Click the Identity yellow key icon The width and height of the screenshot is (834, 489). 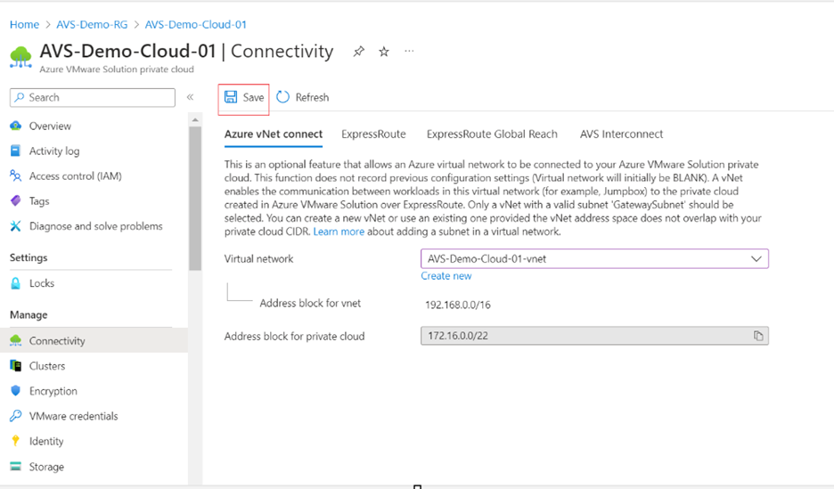coord(15,441)
